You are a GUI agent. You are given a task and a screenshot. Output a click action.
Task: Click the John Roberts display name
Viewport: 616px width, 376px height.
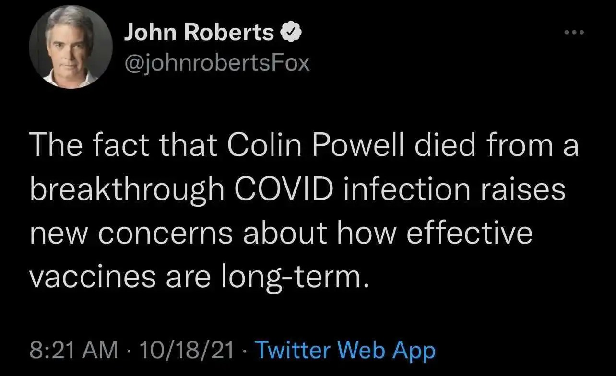tap(199, 32)
